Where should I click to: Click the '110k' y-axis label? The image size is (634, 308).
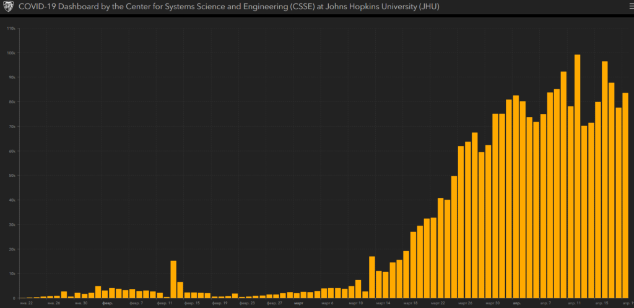tap(12, 28)
